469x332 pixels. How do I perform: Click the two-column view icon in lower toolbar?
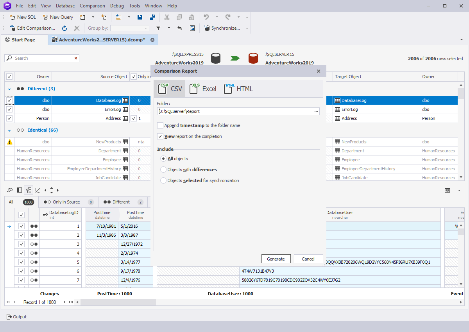19,190
